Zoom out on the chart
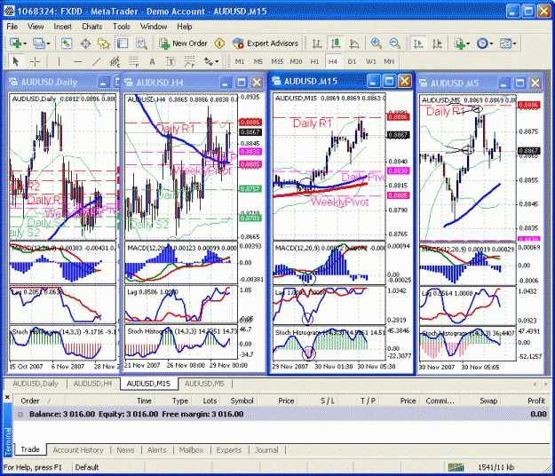555x476 pixels. [x=394, y=44]
